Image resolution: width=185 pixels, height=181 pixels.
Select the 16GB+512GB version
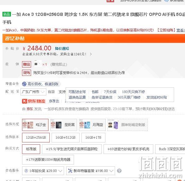[x=66, y=137]
